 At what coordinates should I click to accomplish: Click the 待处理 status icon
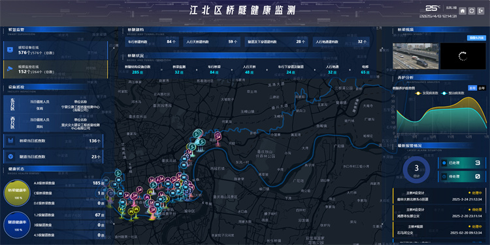click(x=444, y=176)
